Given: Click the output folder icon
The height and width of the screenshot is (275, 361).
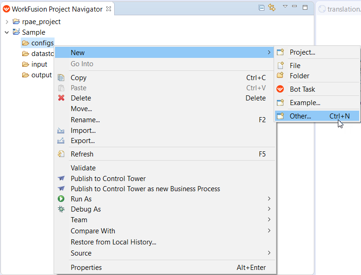Looking at the screenshot, I should click(25, 75).
